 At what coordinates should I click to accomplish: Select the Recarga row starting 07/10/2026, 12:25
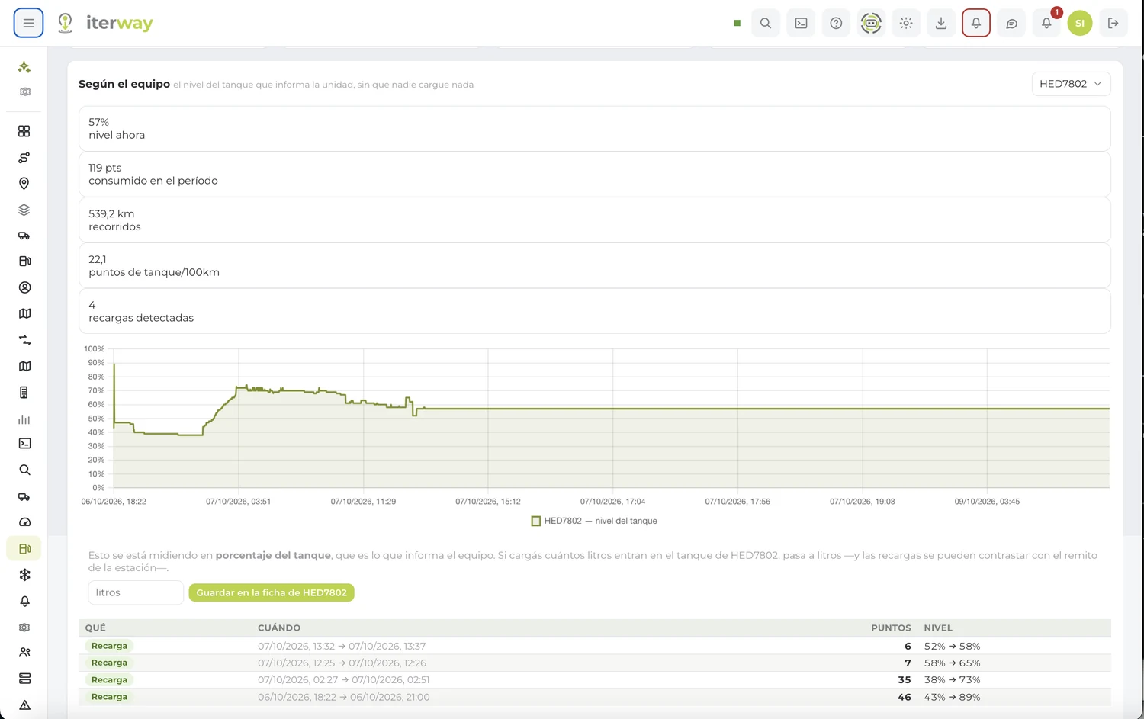point(595,663)
